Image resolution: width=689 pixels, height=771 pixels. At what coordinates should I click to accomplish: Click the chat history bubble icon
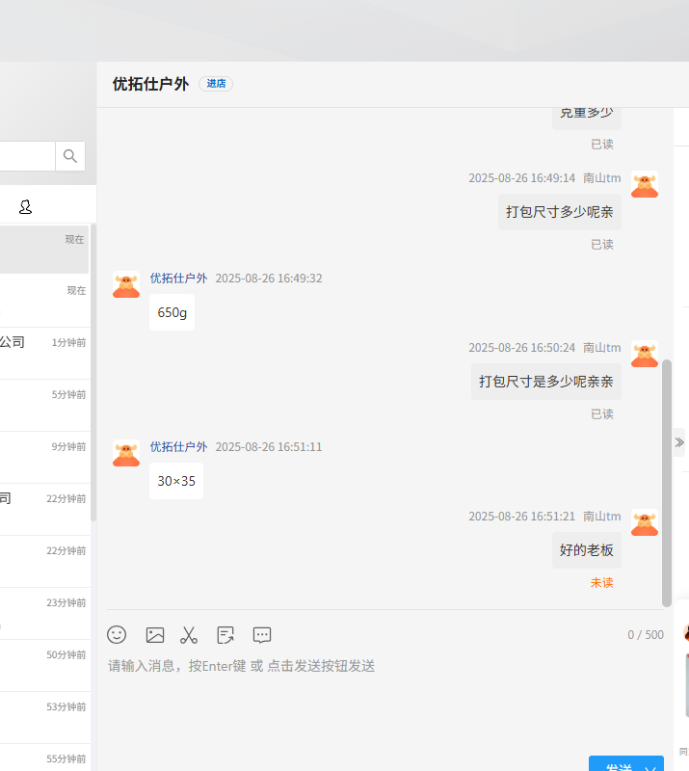click(x=262, y=634)
